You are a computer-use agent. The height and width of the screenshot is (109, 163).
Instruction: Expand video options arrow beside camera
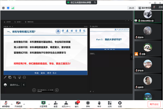tap(24, 104)
